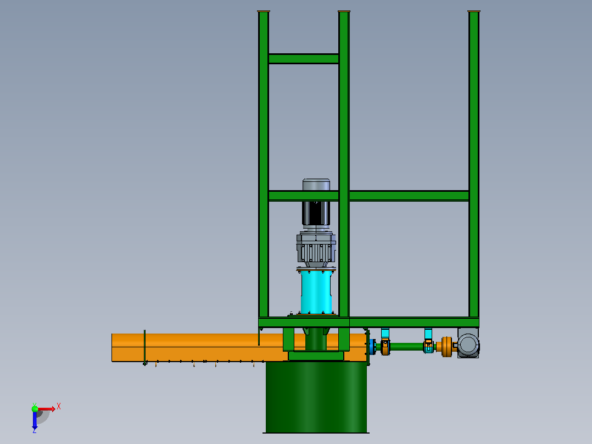The height and width of the screenshot is (444, 592).
Task: Select the black finned motor body
Action: (316, 213)
